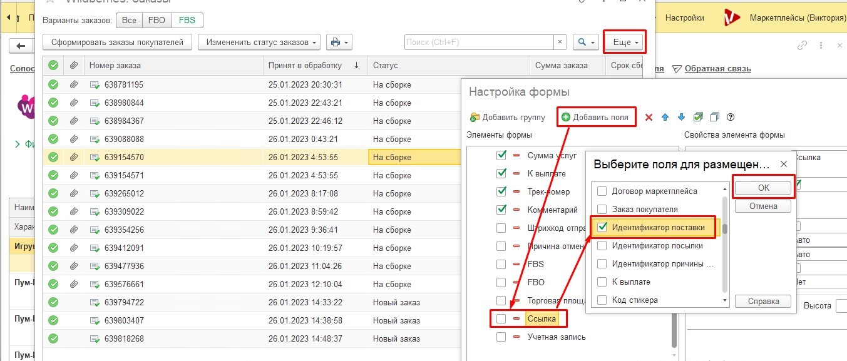The width and height of the screenshot is (847, 361).
Task: Click the Добавить группу folder icon button
Action: click(507, 117)
